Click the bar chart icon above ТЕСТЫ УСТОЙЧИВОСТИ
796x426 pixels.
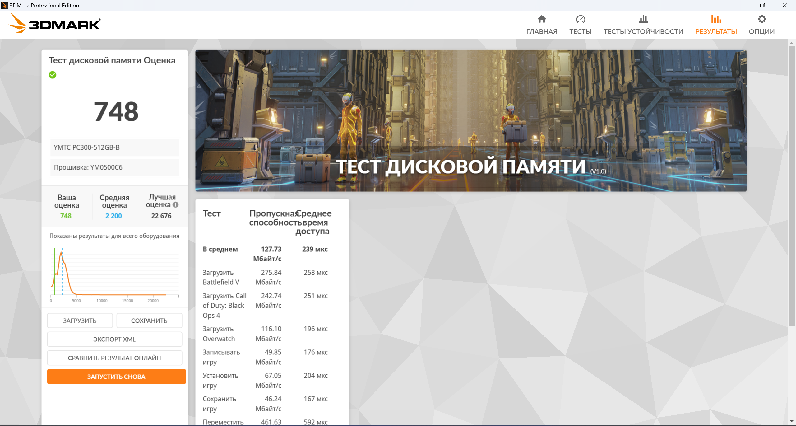pyautogui.click(x=643, y=19)
